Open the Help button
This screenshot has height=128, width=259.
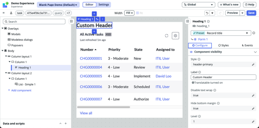click(x=249, y=5)
